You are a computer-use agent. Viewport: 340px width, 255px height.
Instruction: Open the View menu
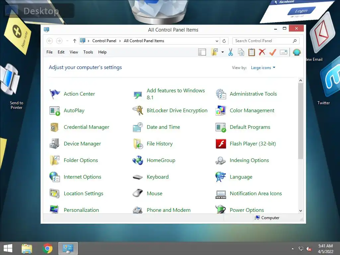(x=74, y=52)
